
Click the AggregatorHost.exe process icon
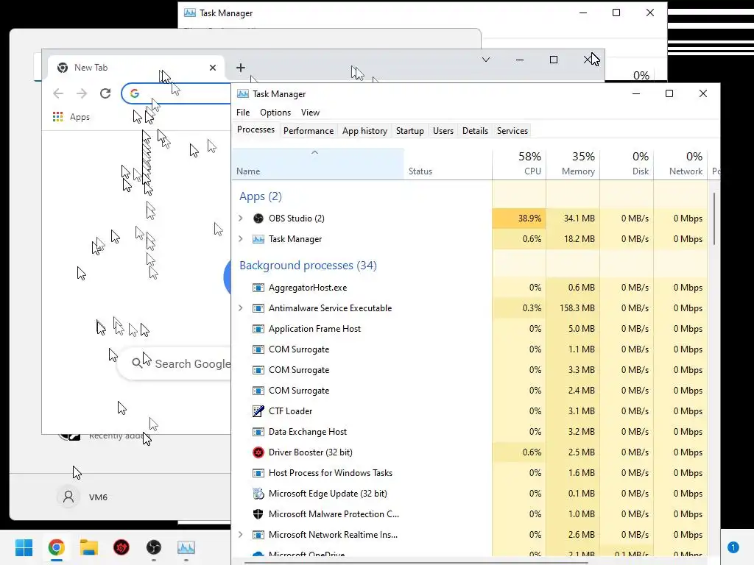(258, 288)
